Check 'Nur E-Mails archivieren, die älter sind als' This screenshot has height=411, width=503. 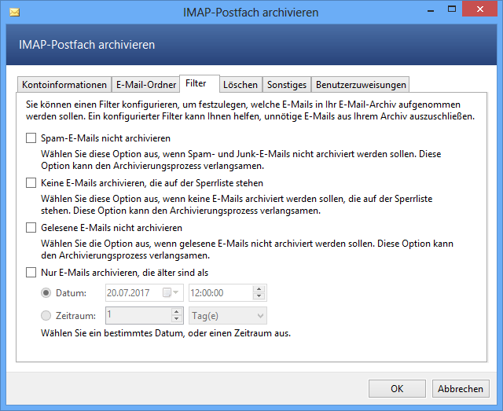click(x=31, y=273)
